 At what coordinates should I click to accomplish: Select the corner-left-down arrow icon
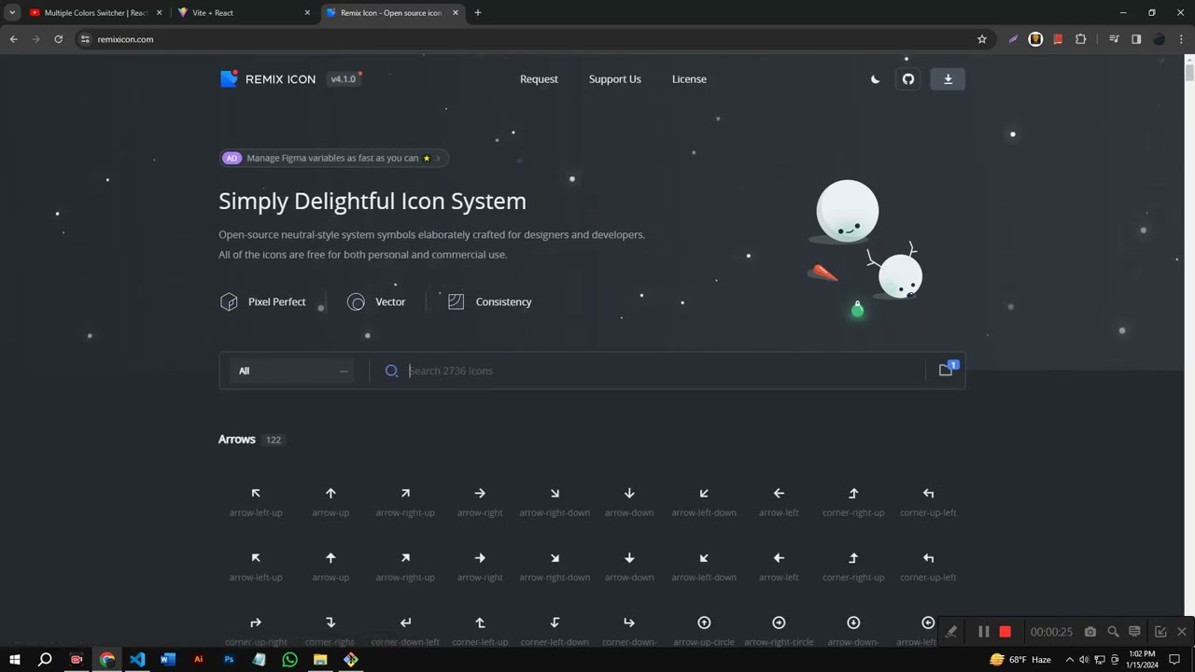pos(555,623)
